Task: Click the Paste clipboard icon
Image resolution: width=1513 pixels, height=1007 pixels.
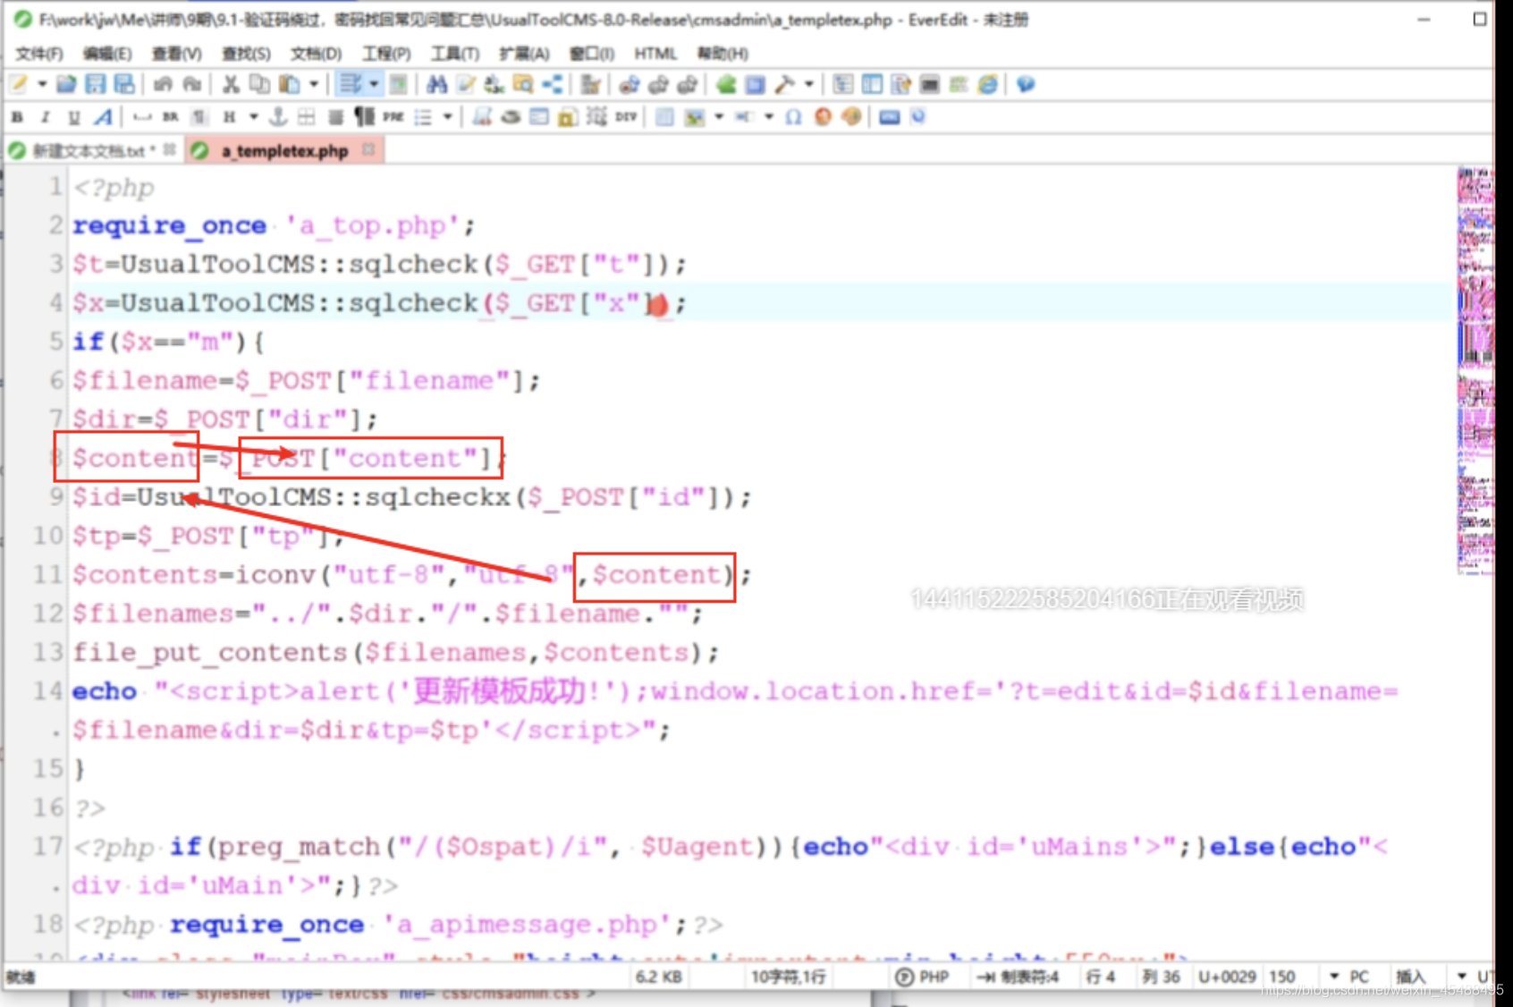Action: coord(289,84)
